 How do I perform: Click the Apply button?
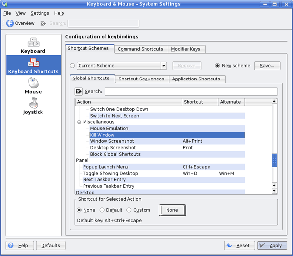272,245
